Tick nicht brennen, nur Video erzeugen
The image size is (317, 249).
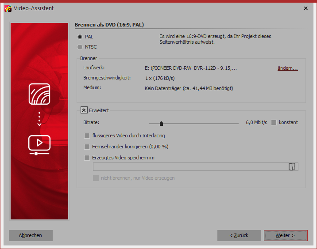point(96,178)
